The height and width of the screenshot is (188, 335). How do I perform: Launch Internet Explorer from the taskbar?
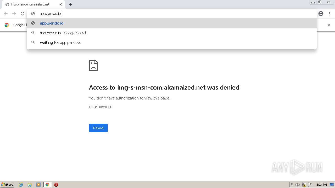coord(21,185)
